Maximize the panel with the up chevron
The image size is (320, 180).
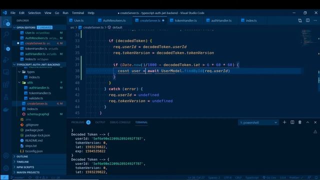(x=307, y=122)
